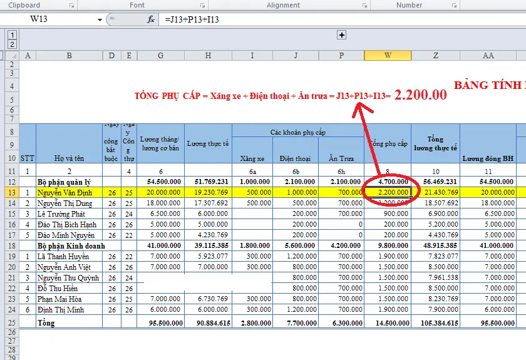
Task: Click Lương thực tế column heading
Action: pyautogui.click(x=208, y=143)
